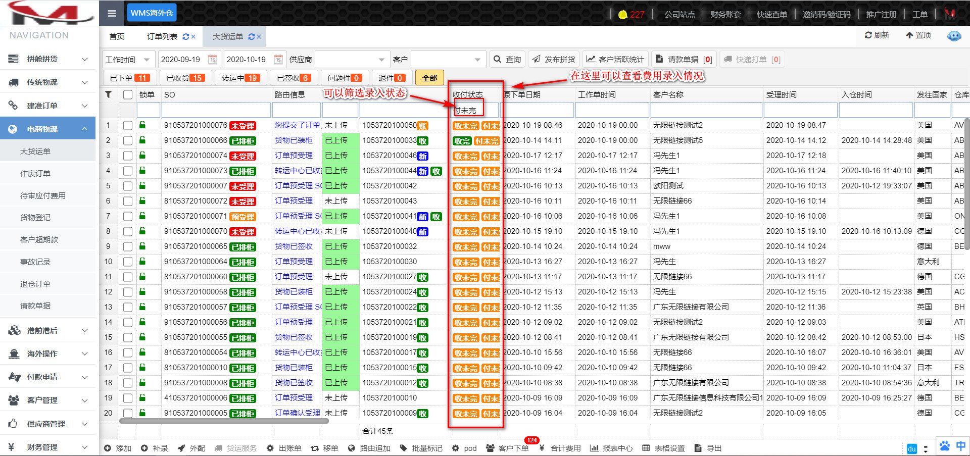Open the 工作时间 time-type dropdown
The image size is (970, 456).
tap(128, 60)
